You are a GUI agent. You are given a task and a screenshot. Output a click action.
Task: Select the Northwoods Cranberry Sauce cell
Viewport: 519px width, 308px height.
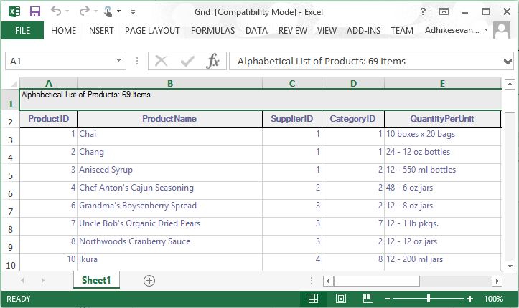[x=170, y=244]
